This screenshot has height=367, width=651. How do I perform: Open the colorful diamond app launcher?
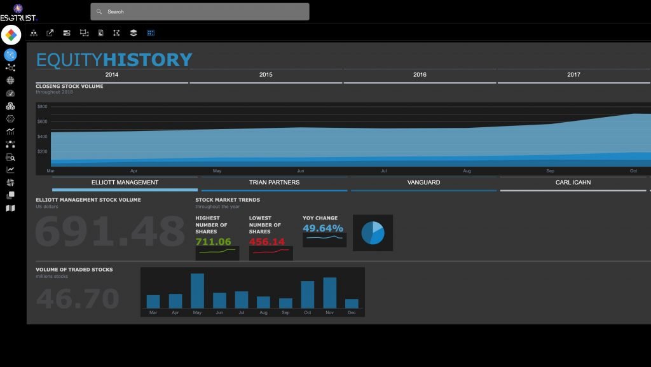[11, 35]
